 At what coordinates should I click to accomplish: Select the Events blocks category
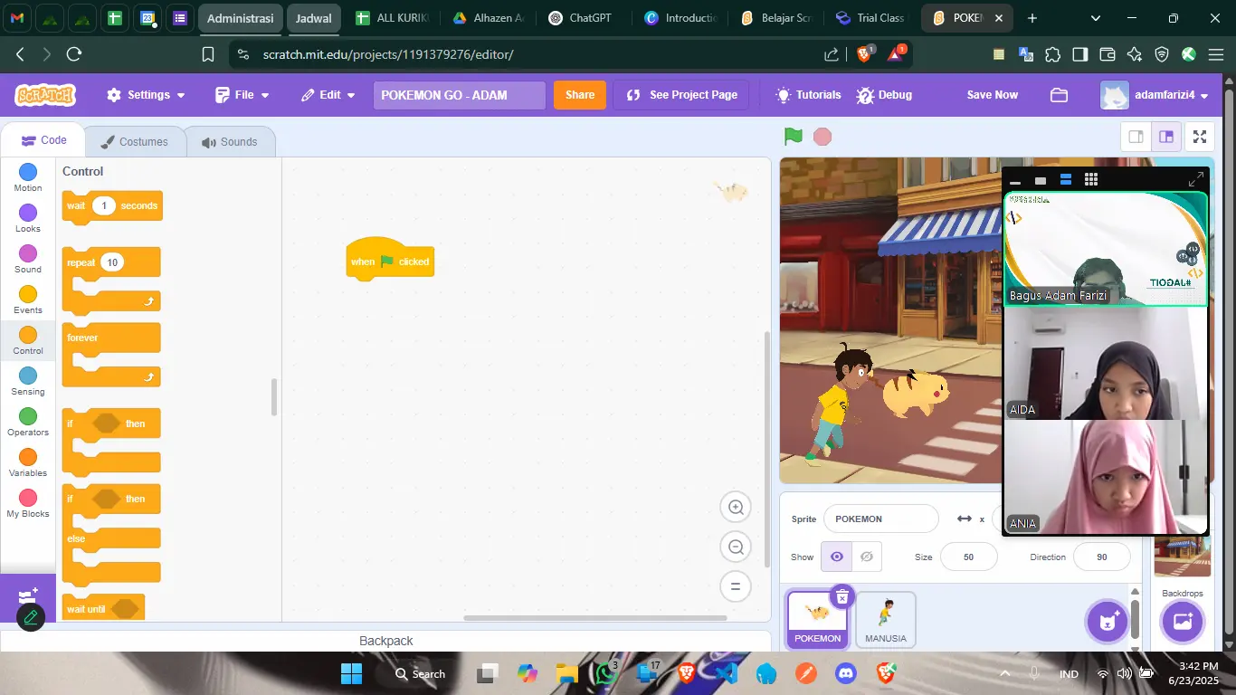coord(27,299)
